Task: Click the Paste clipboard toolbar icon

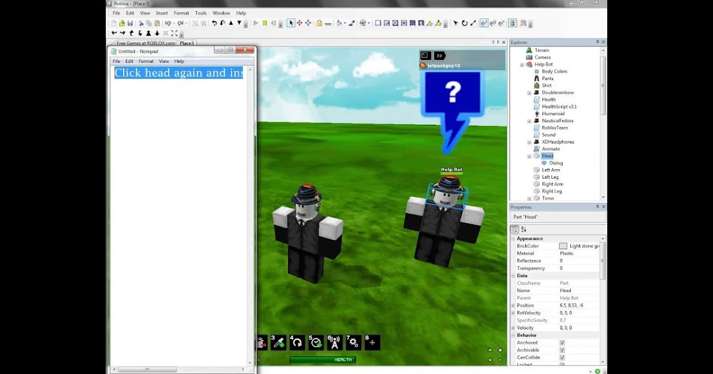Action: tap(157, 23)
